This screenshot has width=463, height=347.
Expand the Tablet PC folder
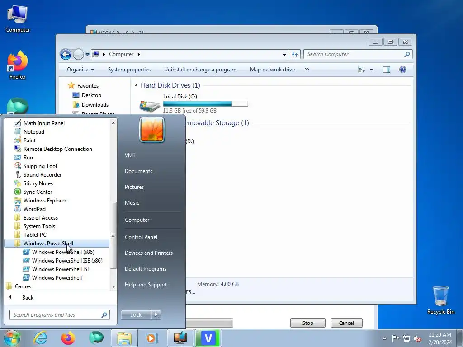(35, 234)
